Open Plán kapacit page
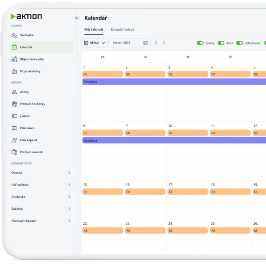The image size is (266, 266). 41,140
